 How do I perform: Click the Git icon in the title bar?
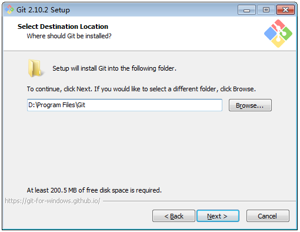click(x=9, y=9)
